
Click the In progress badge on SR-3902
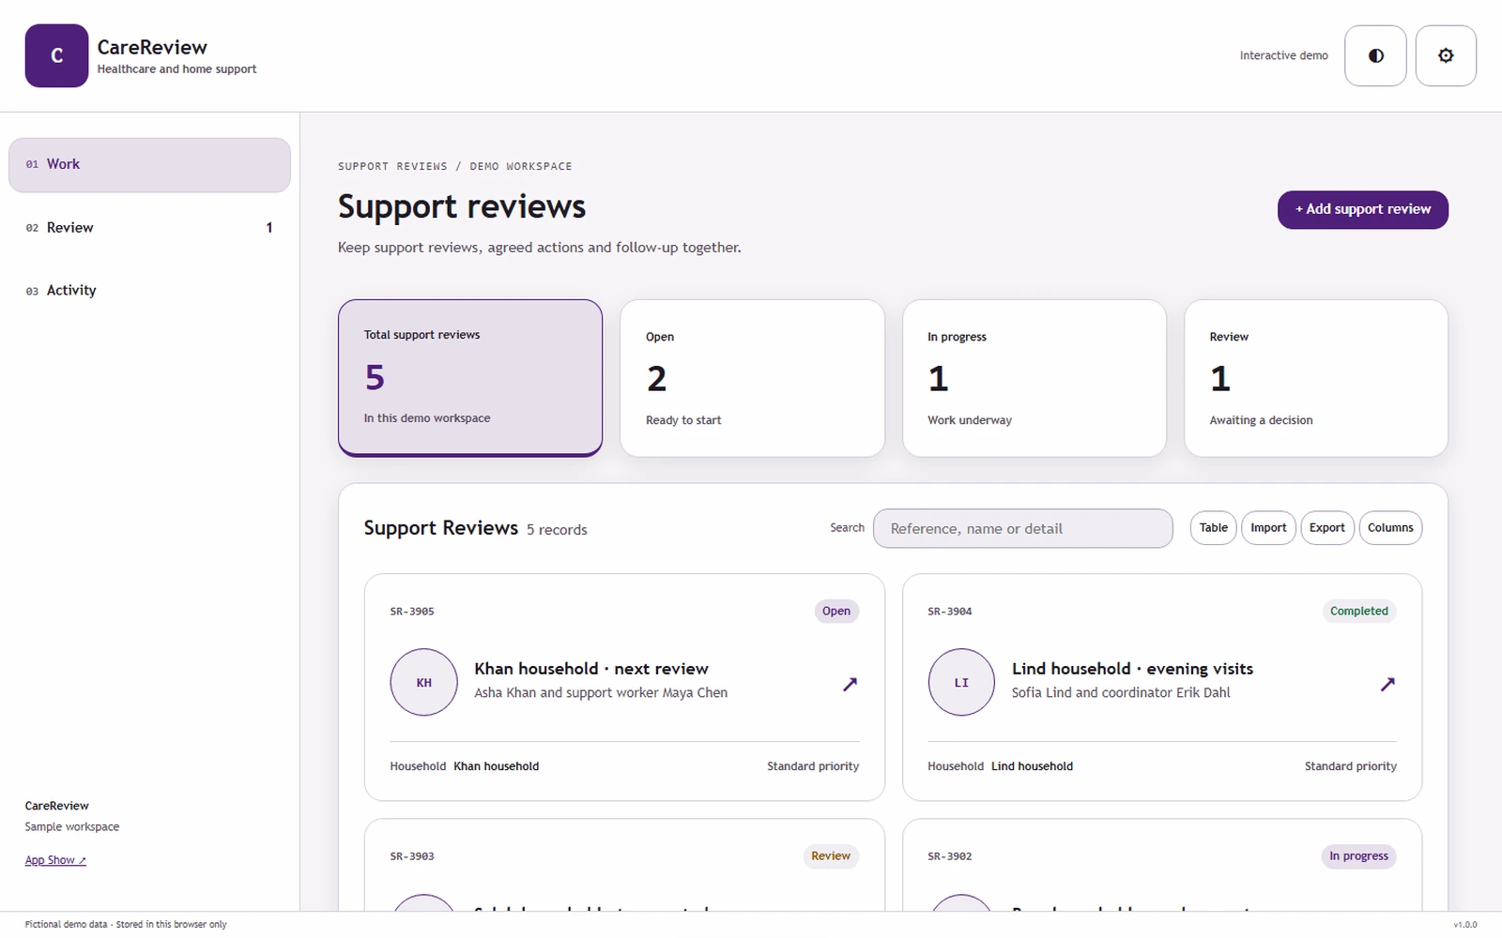click(1359, 856)
